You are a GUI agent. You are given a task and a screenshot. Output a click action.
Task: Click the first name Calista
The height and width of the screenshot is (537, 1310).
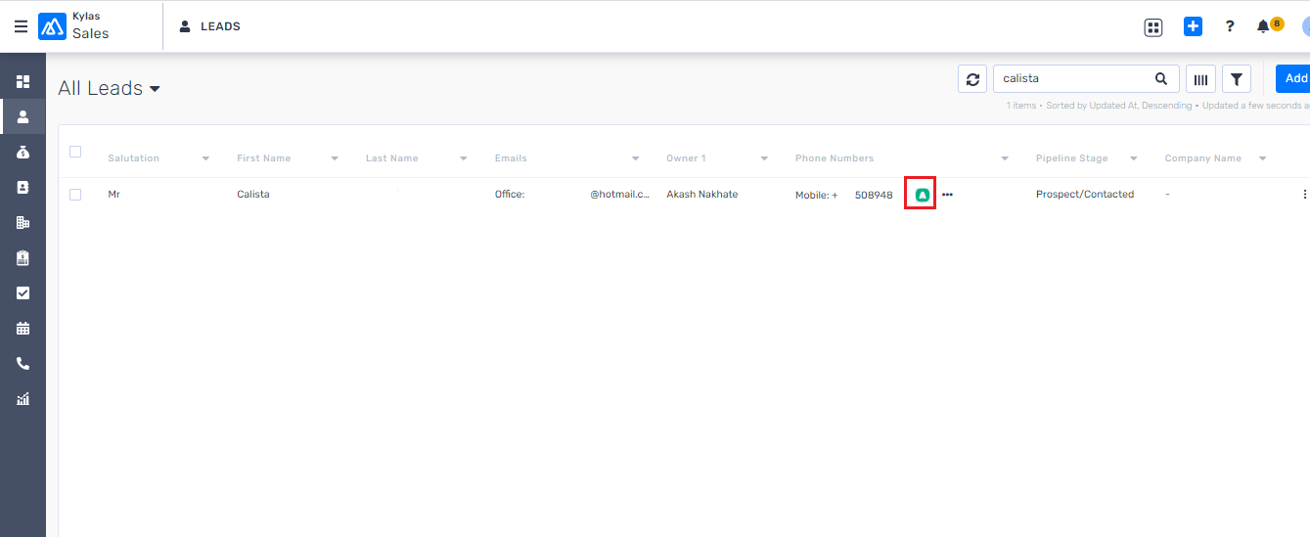coord(253,195)
